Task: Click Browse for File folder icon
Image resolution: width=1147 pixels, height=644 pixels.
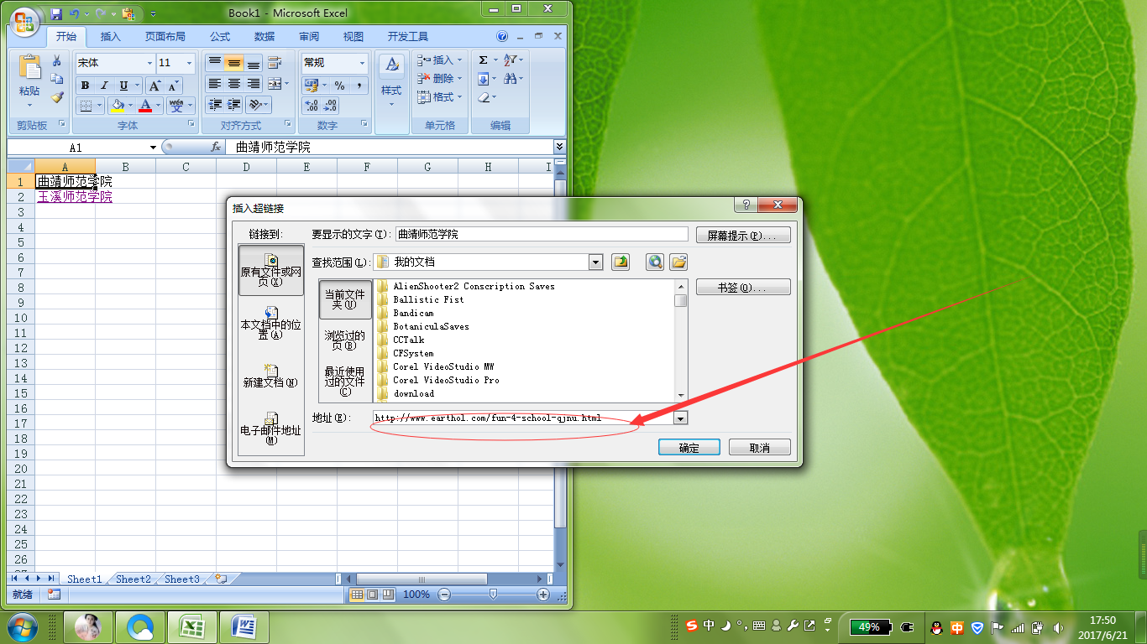Action: [x=678, y=262]
